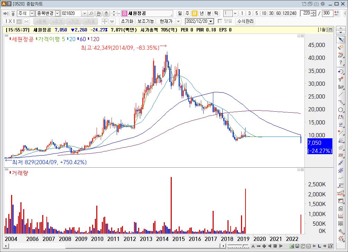Click the AUTO trend line tool
This screenshot has height=252, width=348.
(341, 194)
